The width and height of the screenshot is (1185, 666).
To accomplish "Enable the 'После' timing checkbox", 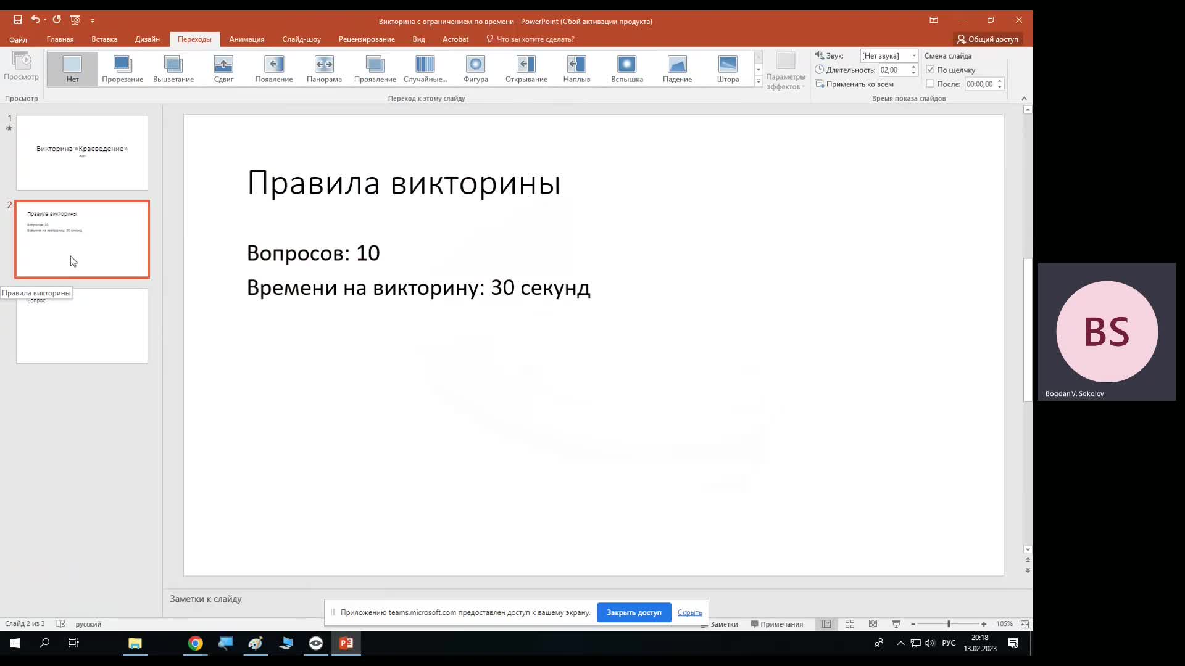I will point(930,84).
